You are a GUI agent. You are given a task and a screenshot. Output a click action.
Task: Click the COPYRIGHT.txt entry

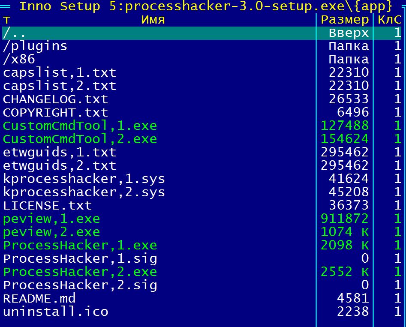(55, 113)
